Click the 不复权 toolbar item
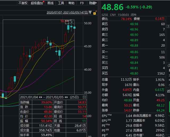 click(23, 3)
